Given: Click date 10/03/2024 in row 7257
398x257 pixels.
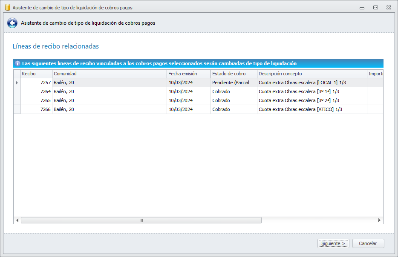Looking at the screenshot, I should pyautogui.click(x=189, y=83).
